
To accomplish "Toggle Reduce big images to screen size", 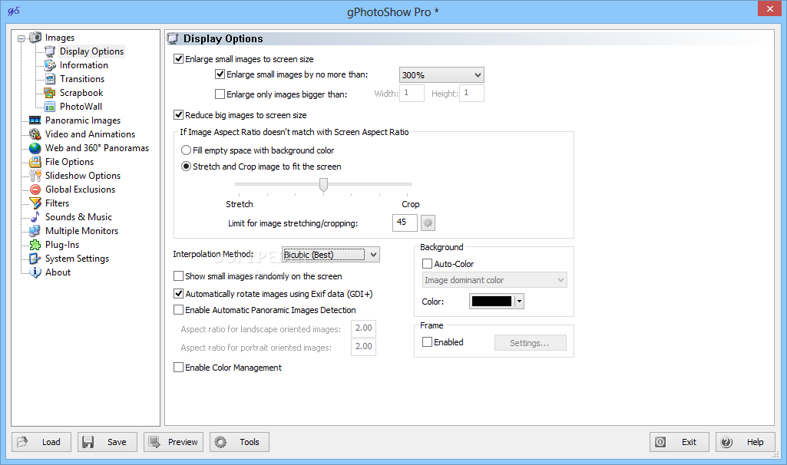I will [178, 115].
